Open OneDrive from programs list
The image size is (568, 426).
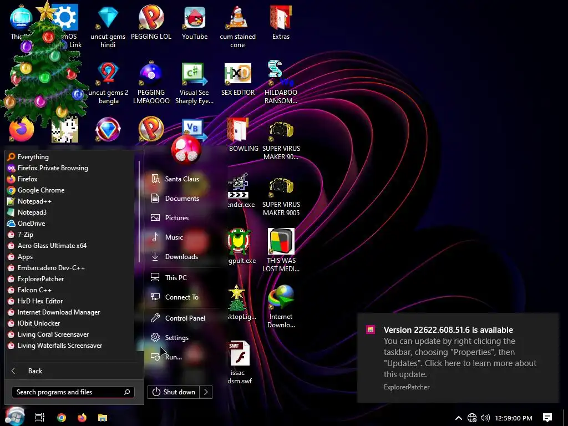70,224
